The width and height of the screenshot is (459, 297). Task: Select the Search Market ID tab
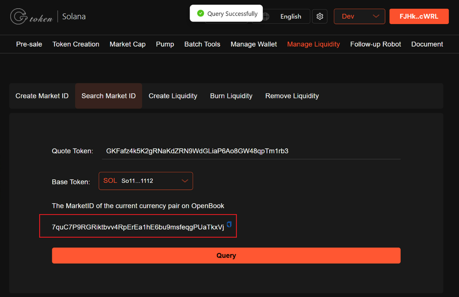(x=109, y=96)
